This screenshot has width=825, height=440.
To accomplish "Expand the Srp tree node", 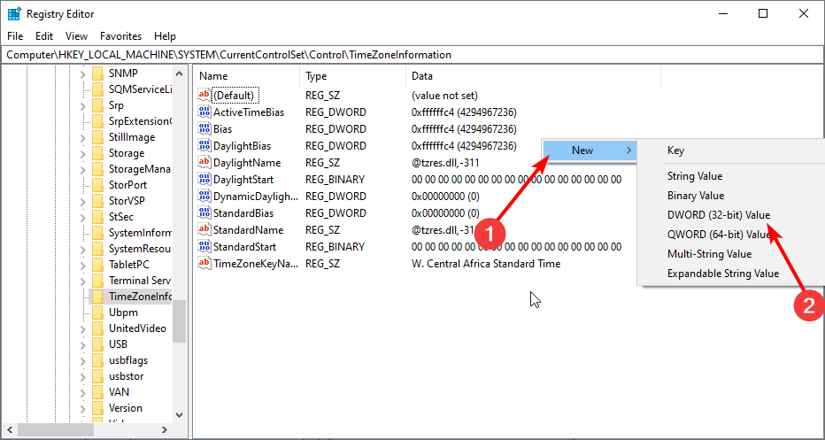I will (82, 105).
